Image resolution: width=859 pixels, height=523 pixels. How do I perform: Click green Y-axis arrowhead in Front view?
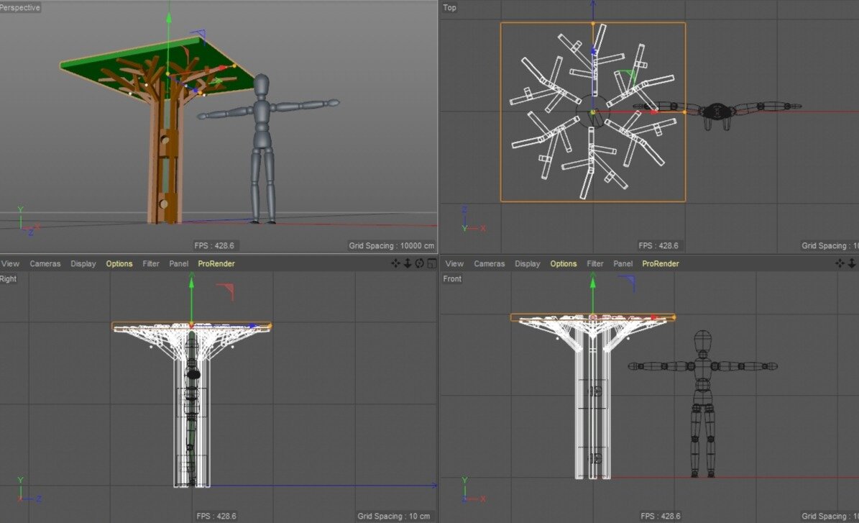coord(592,282)
